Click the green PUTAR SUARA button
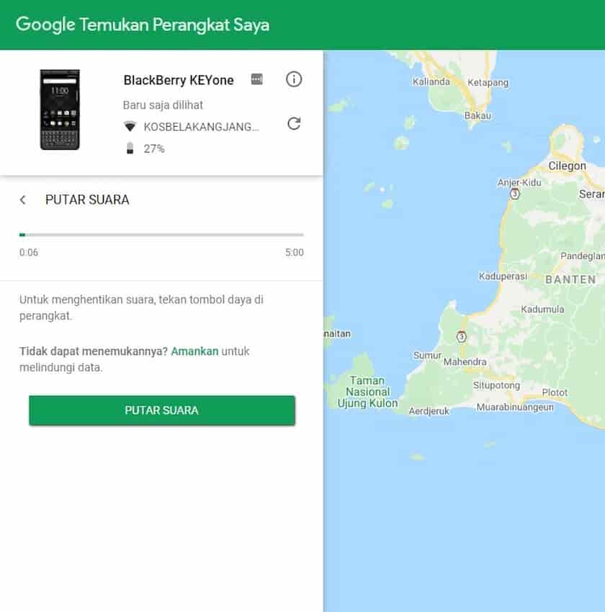 [162, 410]
